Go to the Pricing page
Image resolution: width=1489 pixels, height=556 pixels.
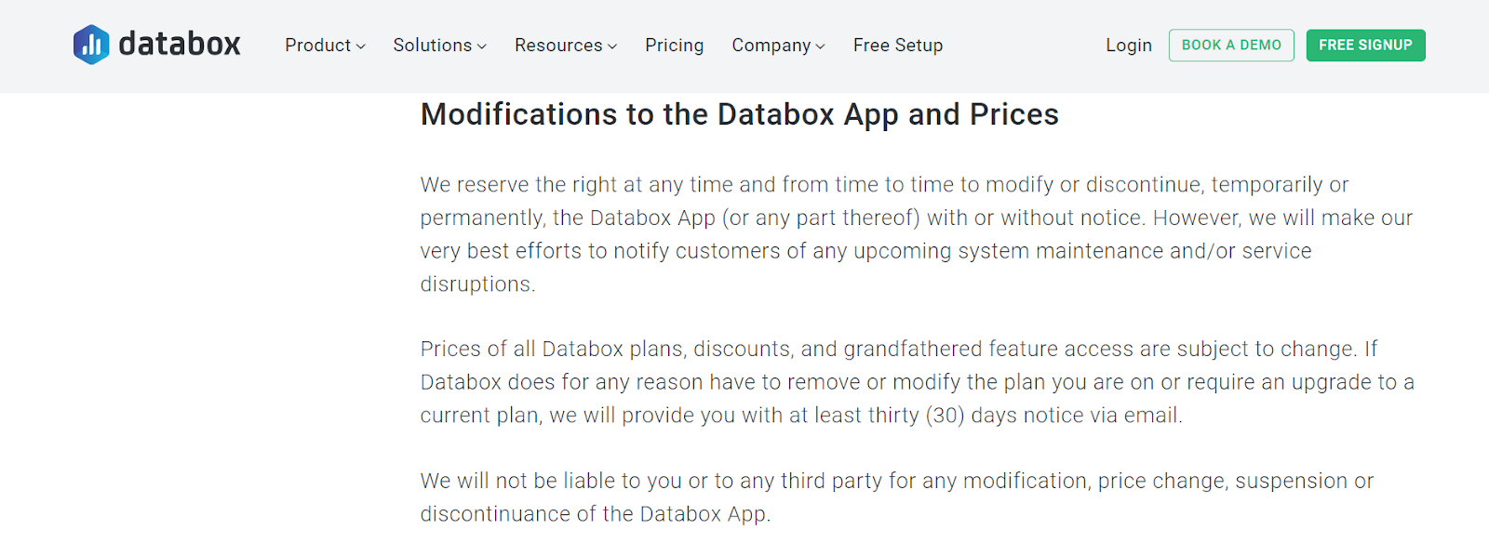tap(674, 46)
